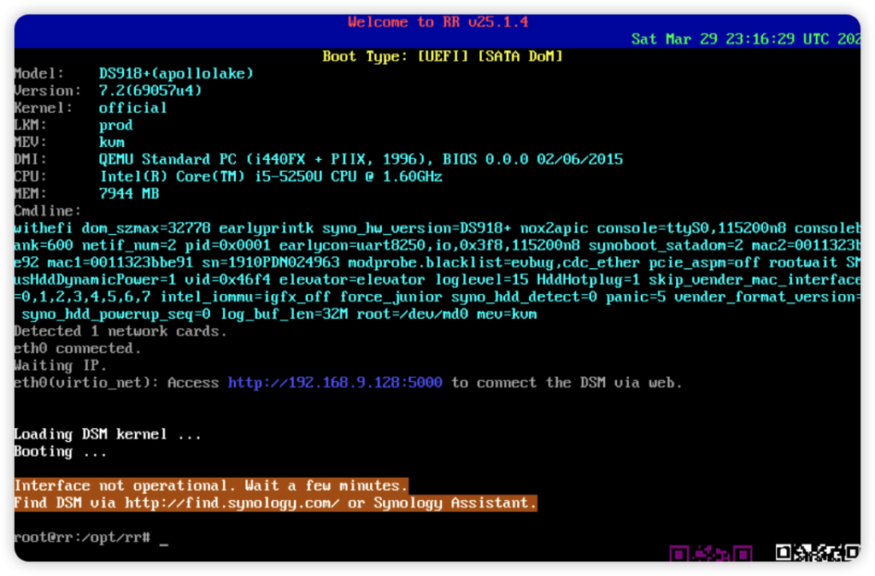Click the 'elevator=elevator' parameter
875x576 pixels.
click(352, 279)
